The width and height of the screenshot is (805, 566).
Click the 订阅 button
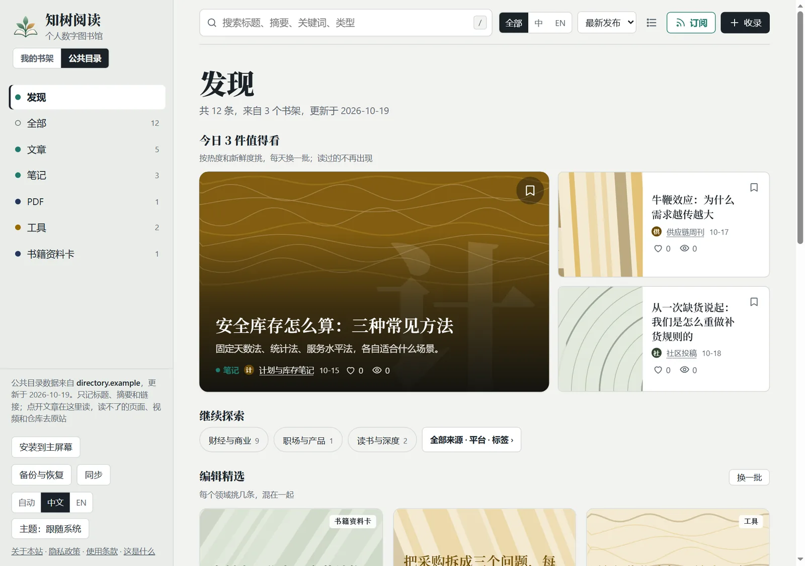point(691,23)
